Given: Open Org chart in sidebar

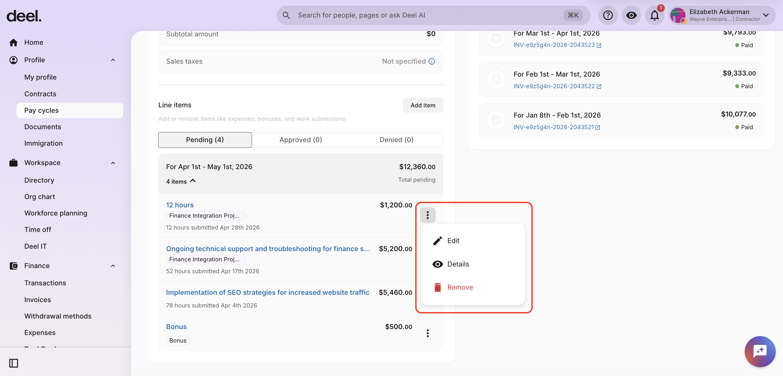Looking at the screenshot, I should click(40, 197).
